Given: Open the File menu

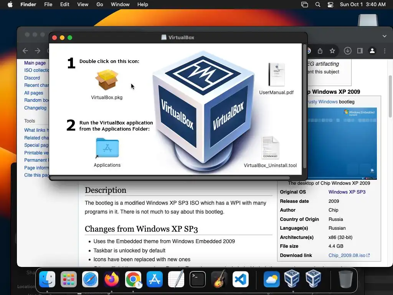Looking at the screenshot, I should tap(48, 5).
